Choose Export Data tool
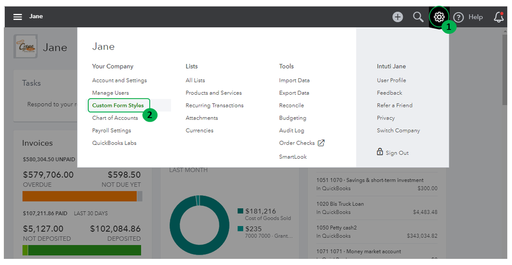This screenshot has width=512, height=265. click(x=294, y=93)
